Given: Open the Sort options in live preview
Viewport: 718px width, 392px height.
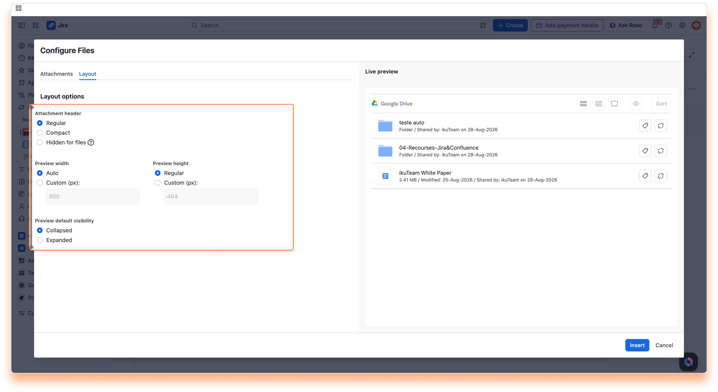Looking at the screenshot, I should pos(662,104).
